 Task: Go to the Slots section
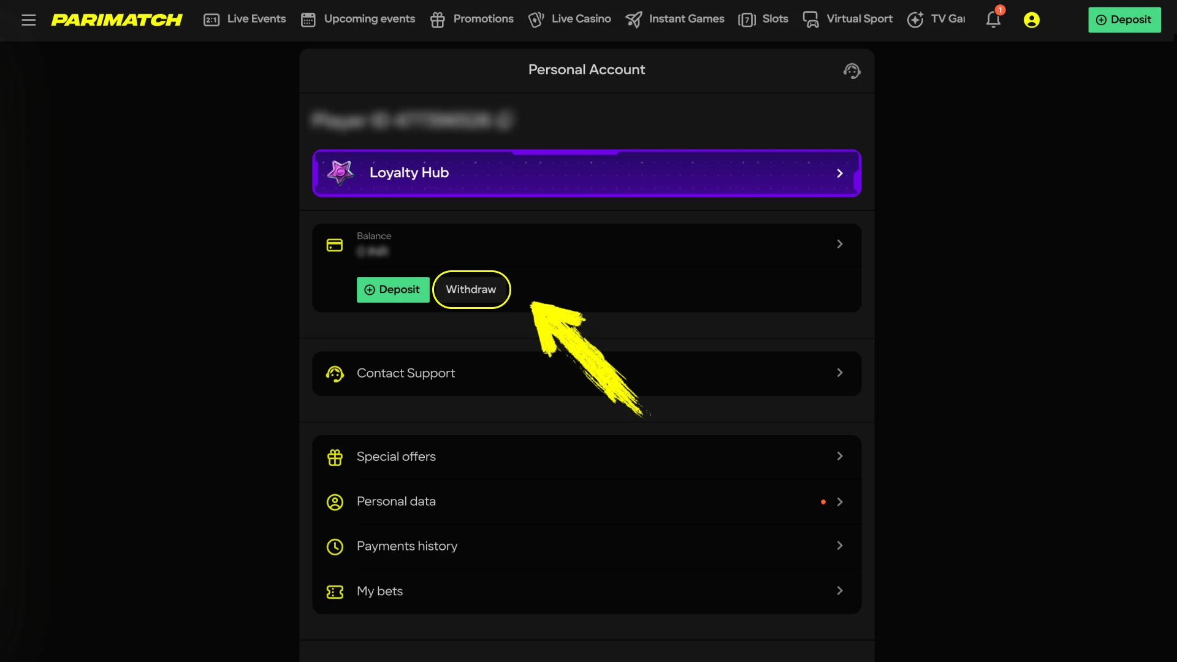click(763, 20)
